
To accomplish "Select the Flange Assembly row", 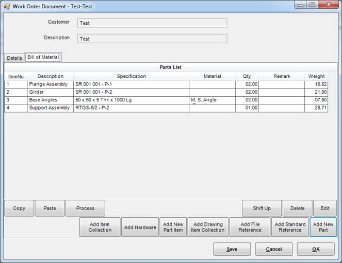I will click(50, 84).
